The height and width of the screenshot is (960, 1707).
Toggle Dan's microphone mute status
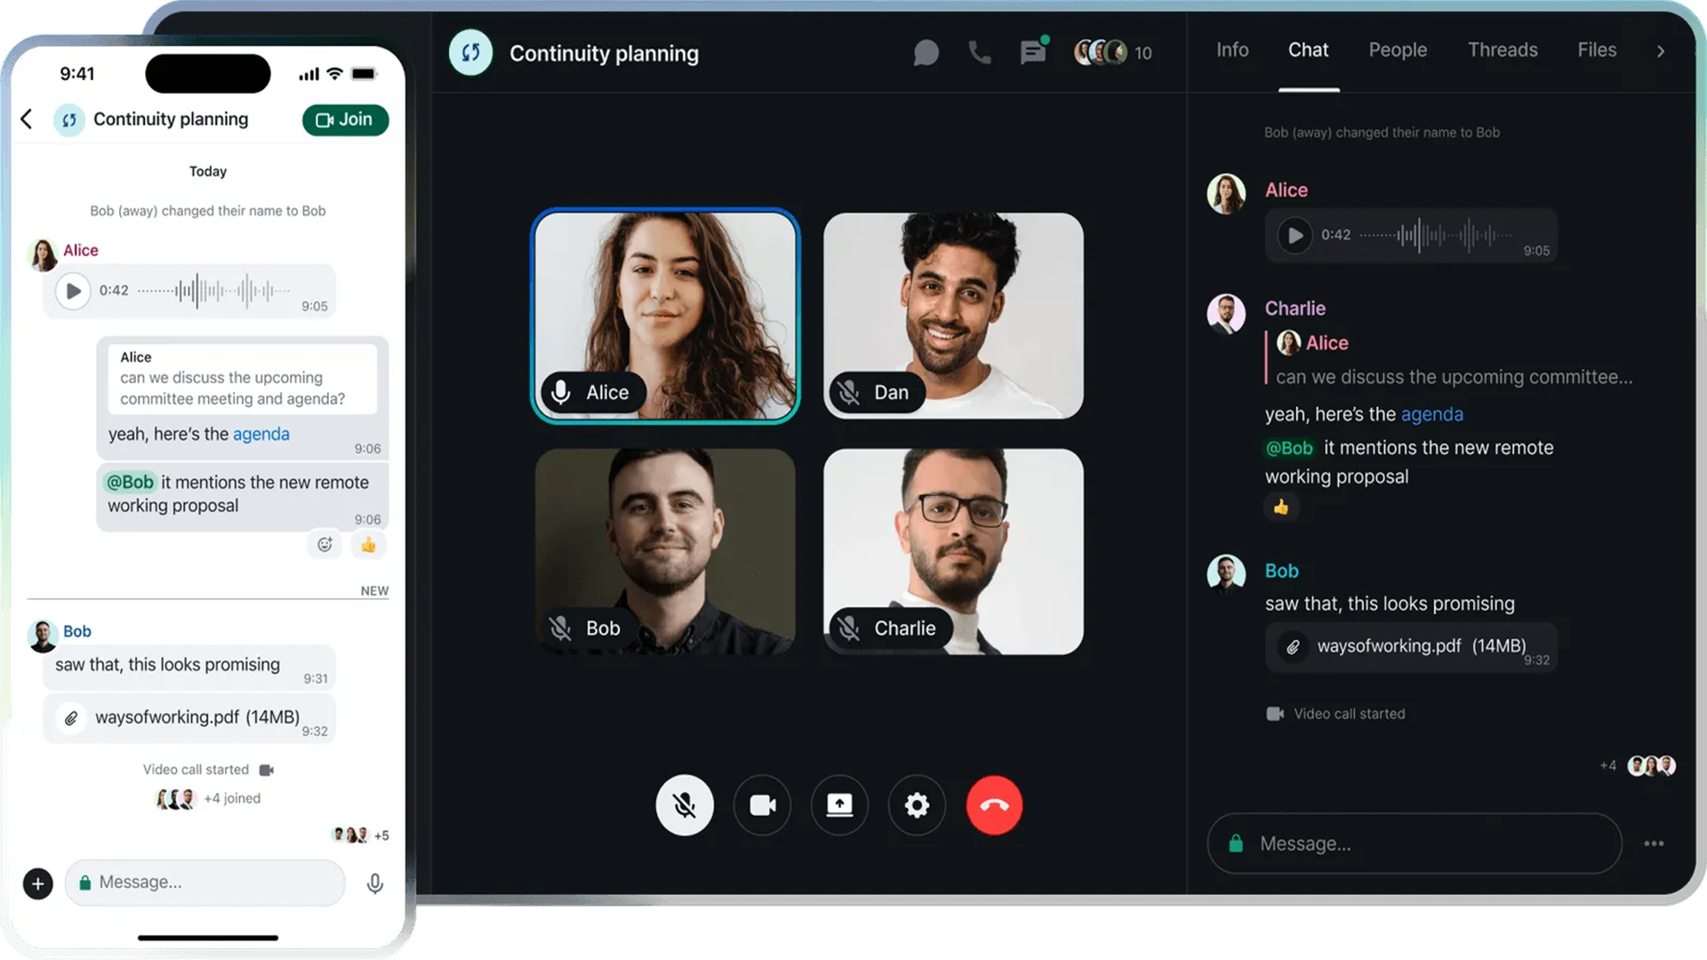[850, 391]
